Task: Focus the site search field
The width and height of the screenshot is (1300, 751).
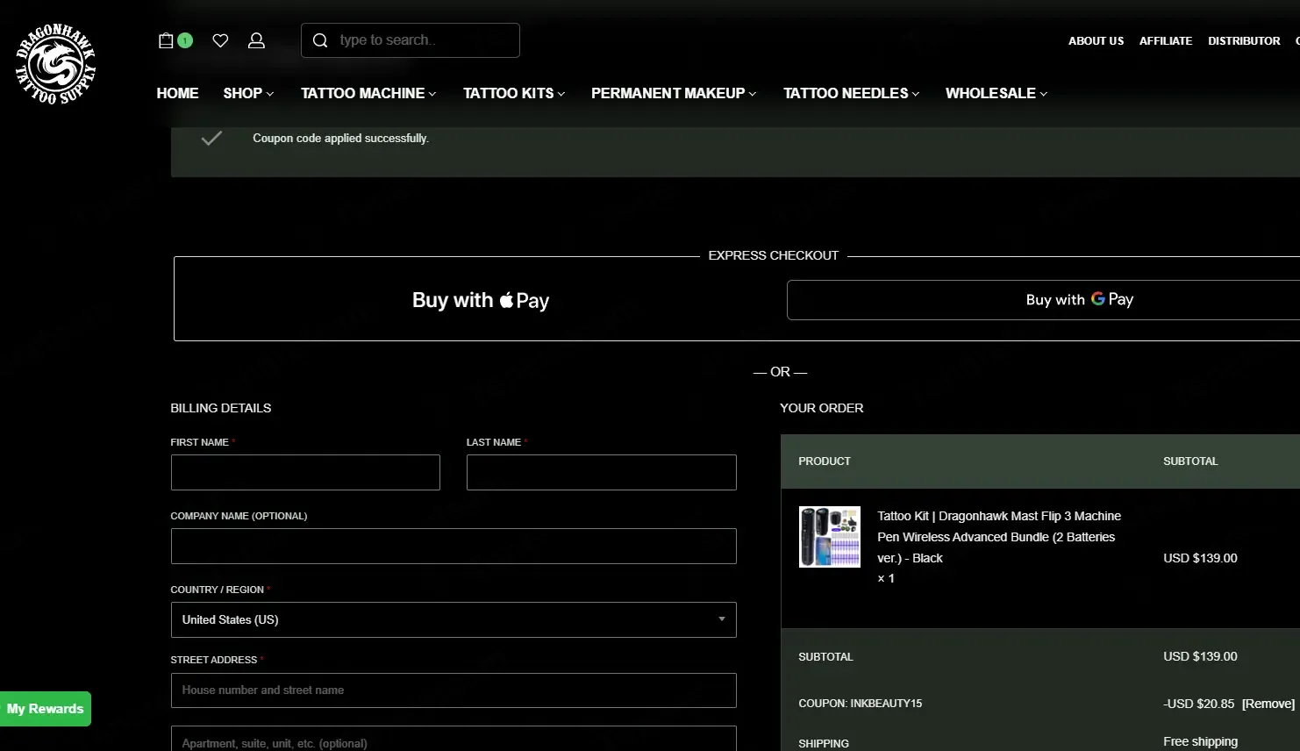Action: pyautogui.click(x=410, y=40)
